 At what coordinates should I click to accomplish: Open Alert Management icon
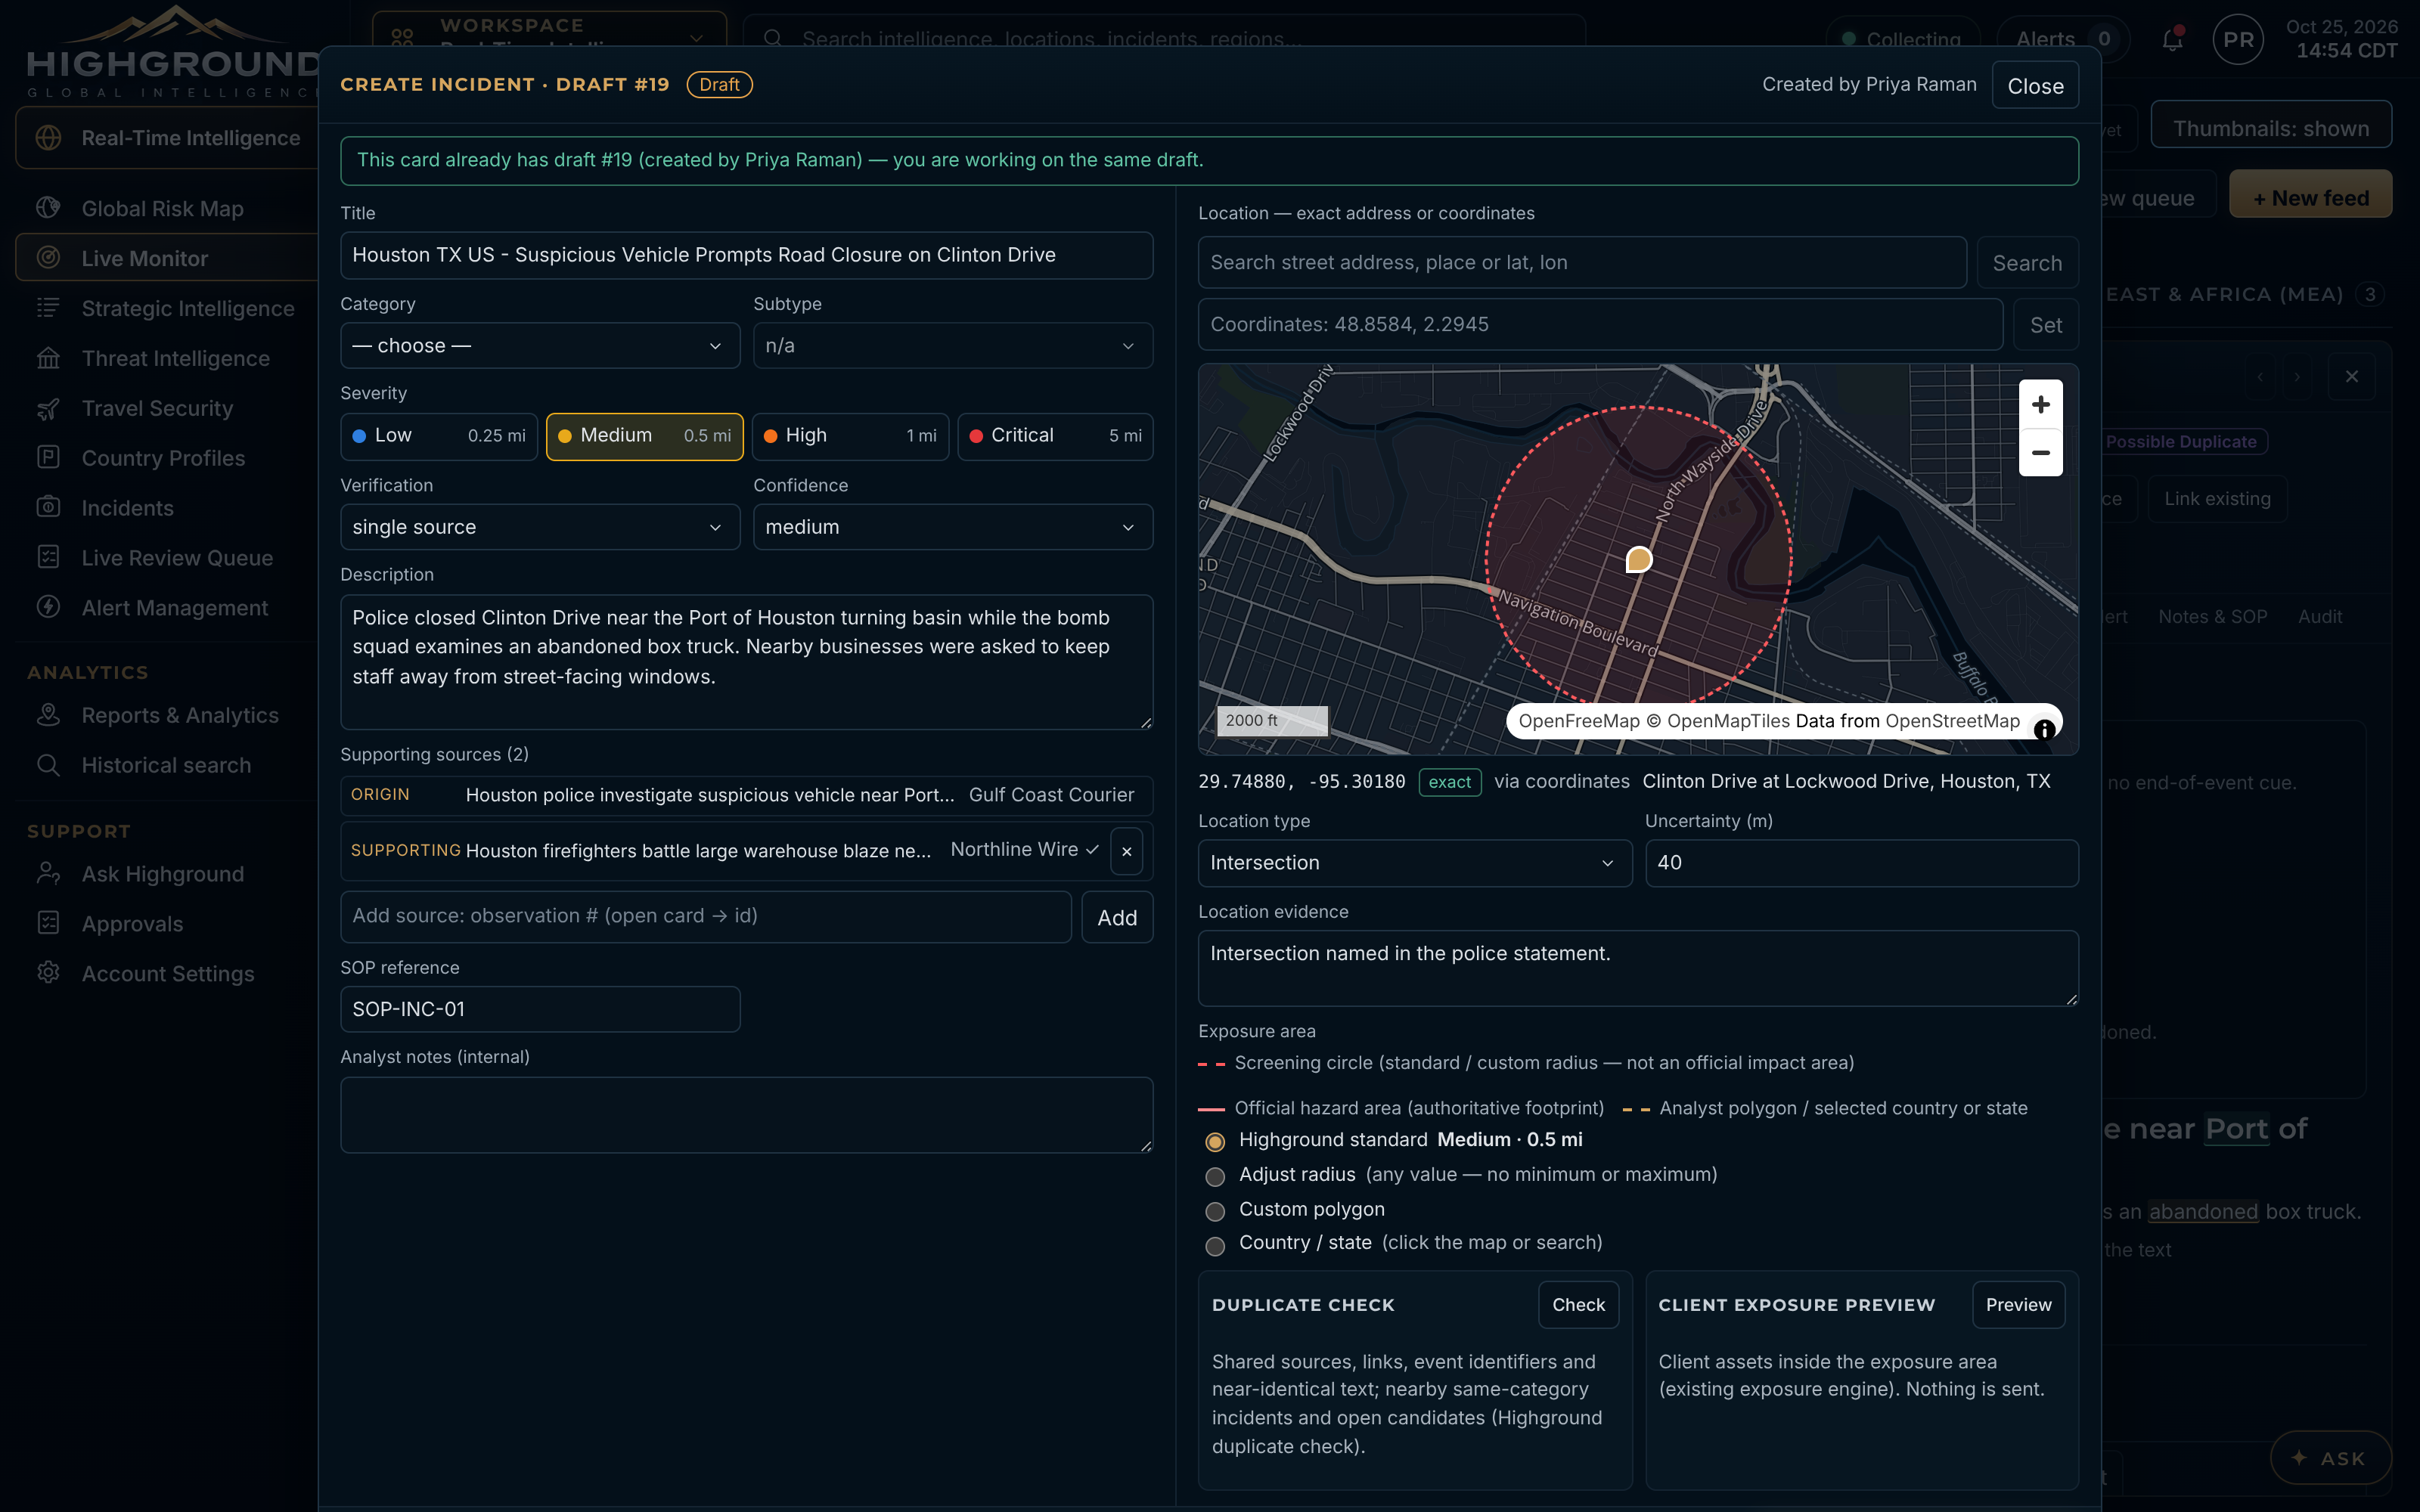(48, 608)
